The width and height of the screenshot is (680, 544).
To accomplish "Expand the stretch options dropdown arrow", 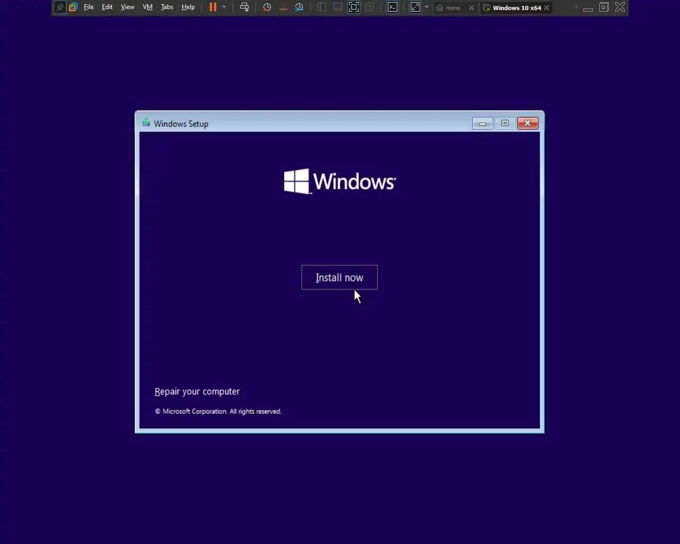I will tap(427, 7).
